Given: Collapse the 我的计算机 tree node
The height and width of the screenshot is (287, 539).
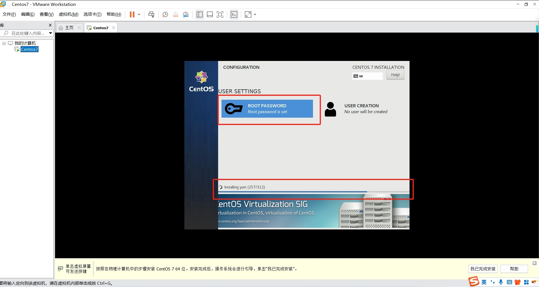Looking at the screenshot, I should (x=4, y=43).
